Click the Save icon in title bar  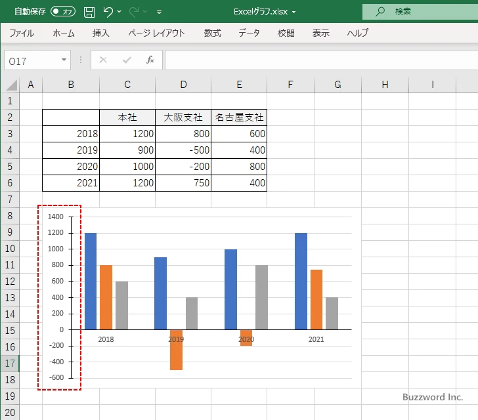click(89, 12)
